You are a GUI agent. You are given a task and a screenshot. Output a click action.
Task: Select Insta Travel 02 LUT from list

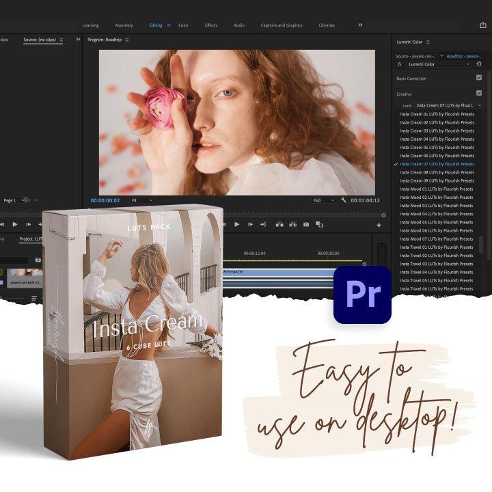(437, 256)
